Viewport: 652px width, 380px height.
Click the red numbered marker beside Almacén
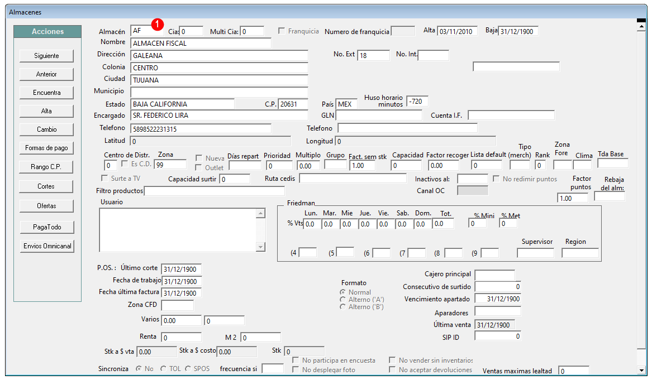[157, 25]
